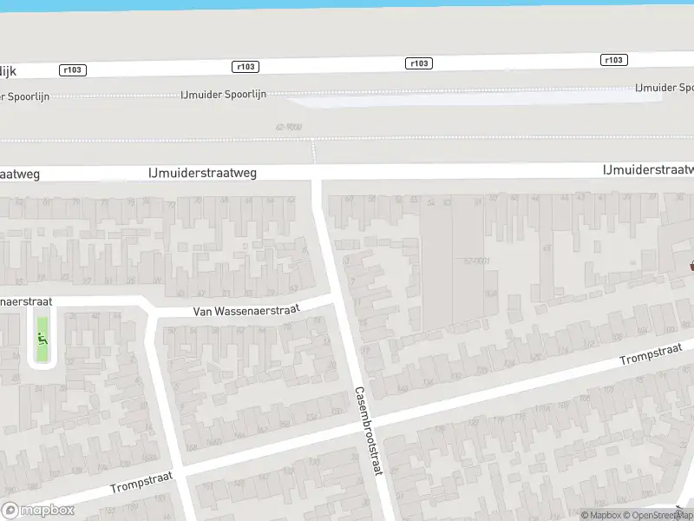Click the r103 shield second from right
694x521 pixels.
419,63
